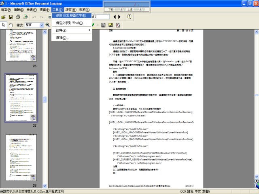Click OCR eye icon on page 28 thumbnail
The width and height of the screenshot is (259, 194).
[33, 177]
